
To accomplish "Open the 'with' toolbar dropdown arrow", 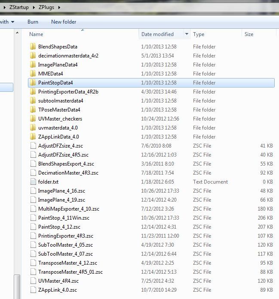I will tap(12, 22).
